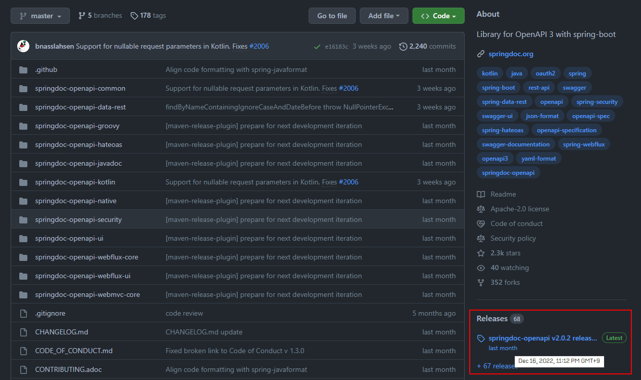Viewport: 641px width, 380px height.
Task: Visit the springdoc.org website link
Action: (511, 54)
